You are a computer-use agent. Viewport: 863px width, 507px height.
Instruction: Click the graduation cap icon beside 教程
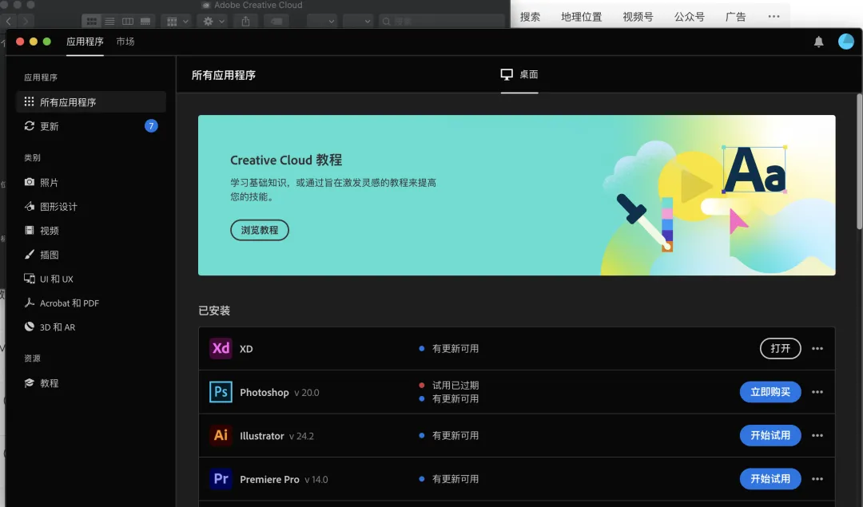[30, 382]
